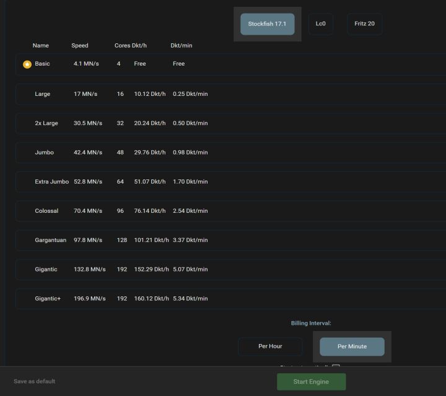The height and width of the screenshot is (396, 446).
Task: Set billing interval to Per Minute
Action: point(351,346)
